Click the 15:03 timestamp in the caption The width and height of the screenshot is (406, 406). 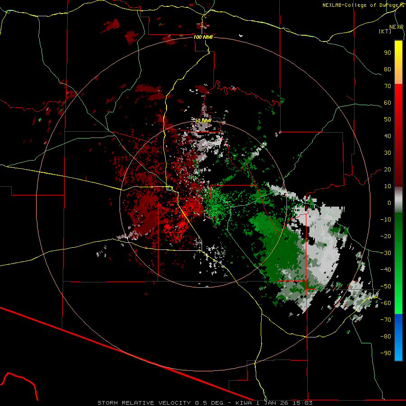(302, 403)
